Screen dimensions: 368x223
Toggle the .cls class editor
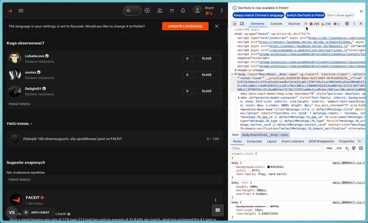coord(338,148)
